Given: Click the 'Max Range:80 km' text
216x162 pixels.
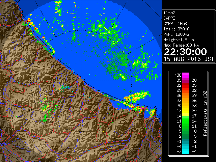Looking at the screenshot, I should (181, 45).
